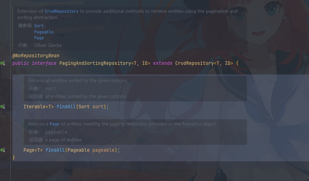This screenshot has width=309, height=181.
Task: Click author name Oliver Gierke
Action: pyautogui.click(x=48, y=45)
